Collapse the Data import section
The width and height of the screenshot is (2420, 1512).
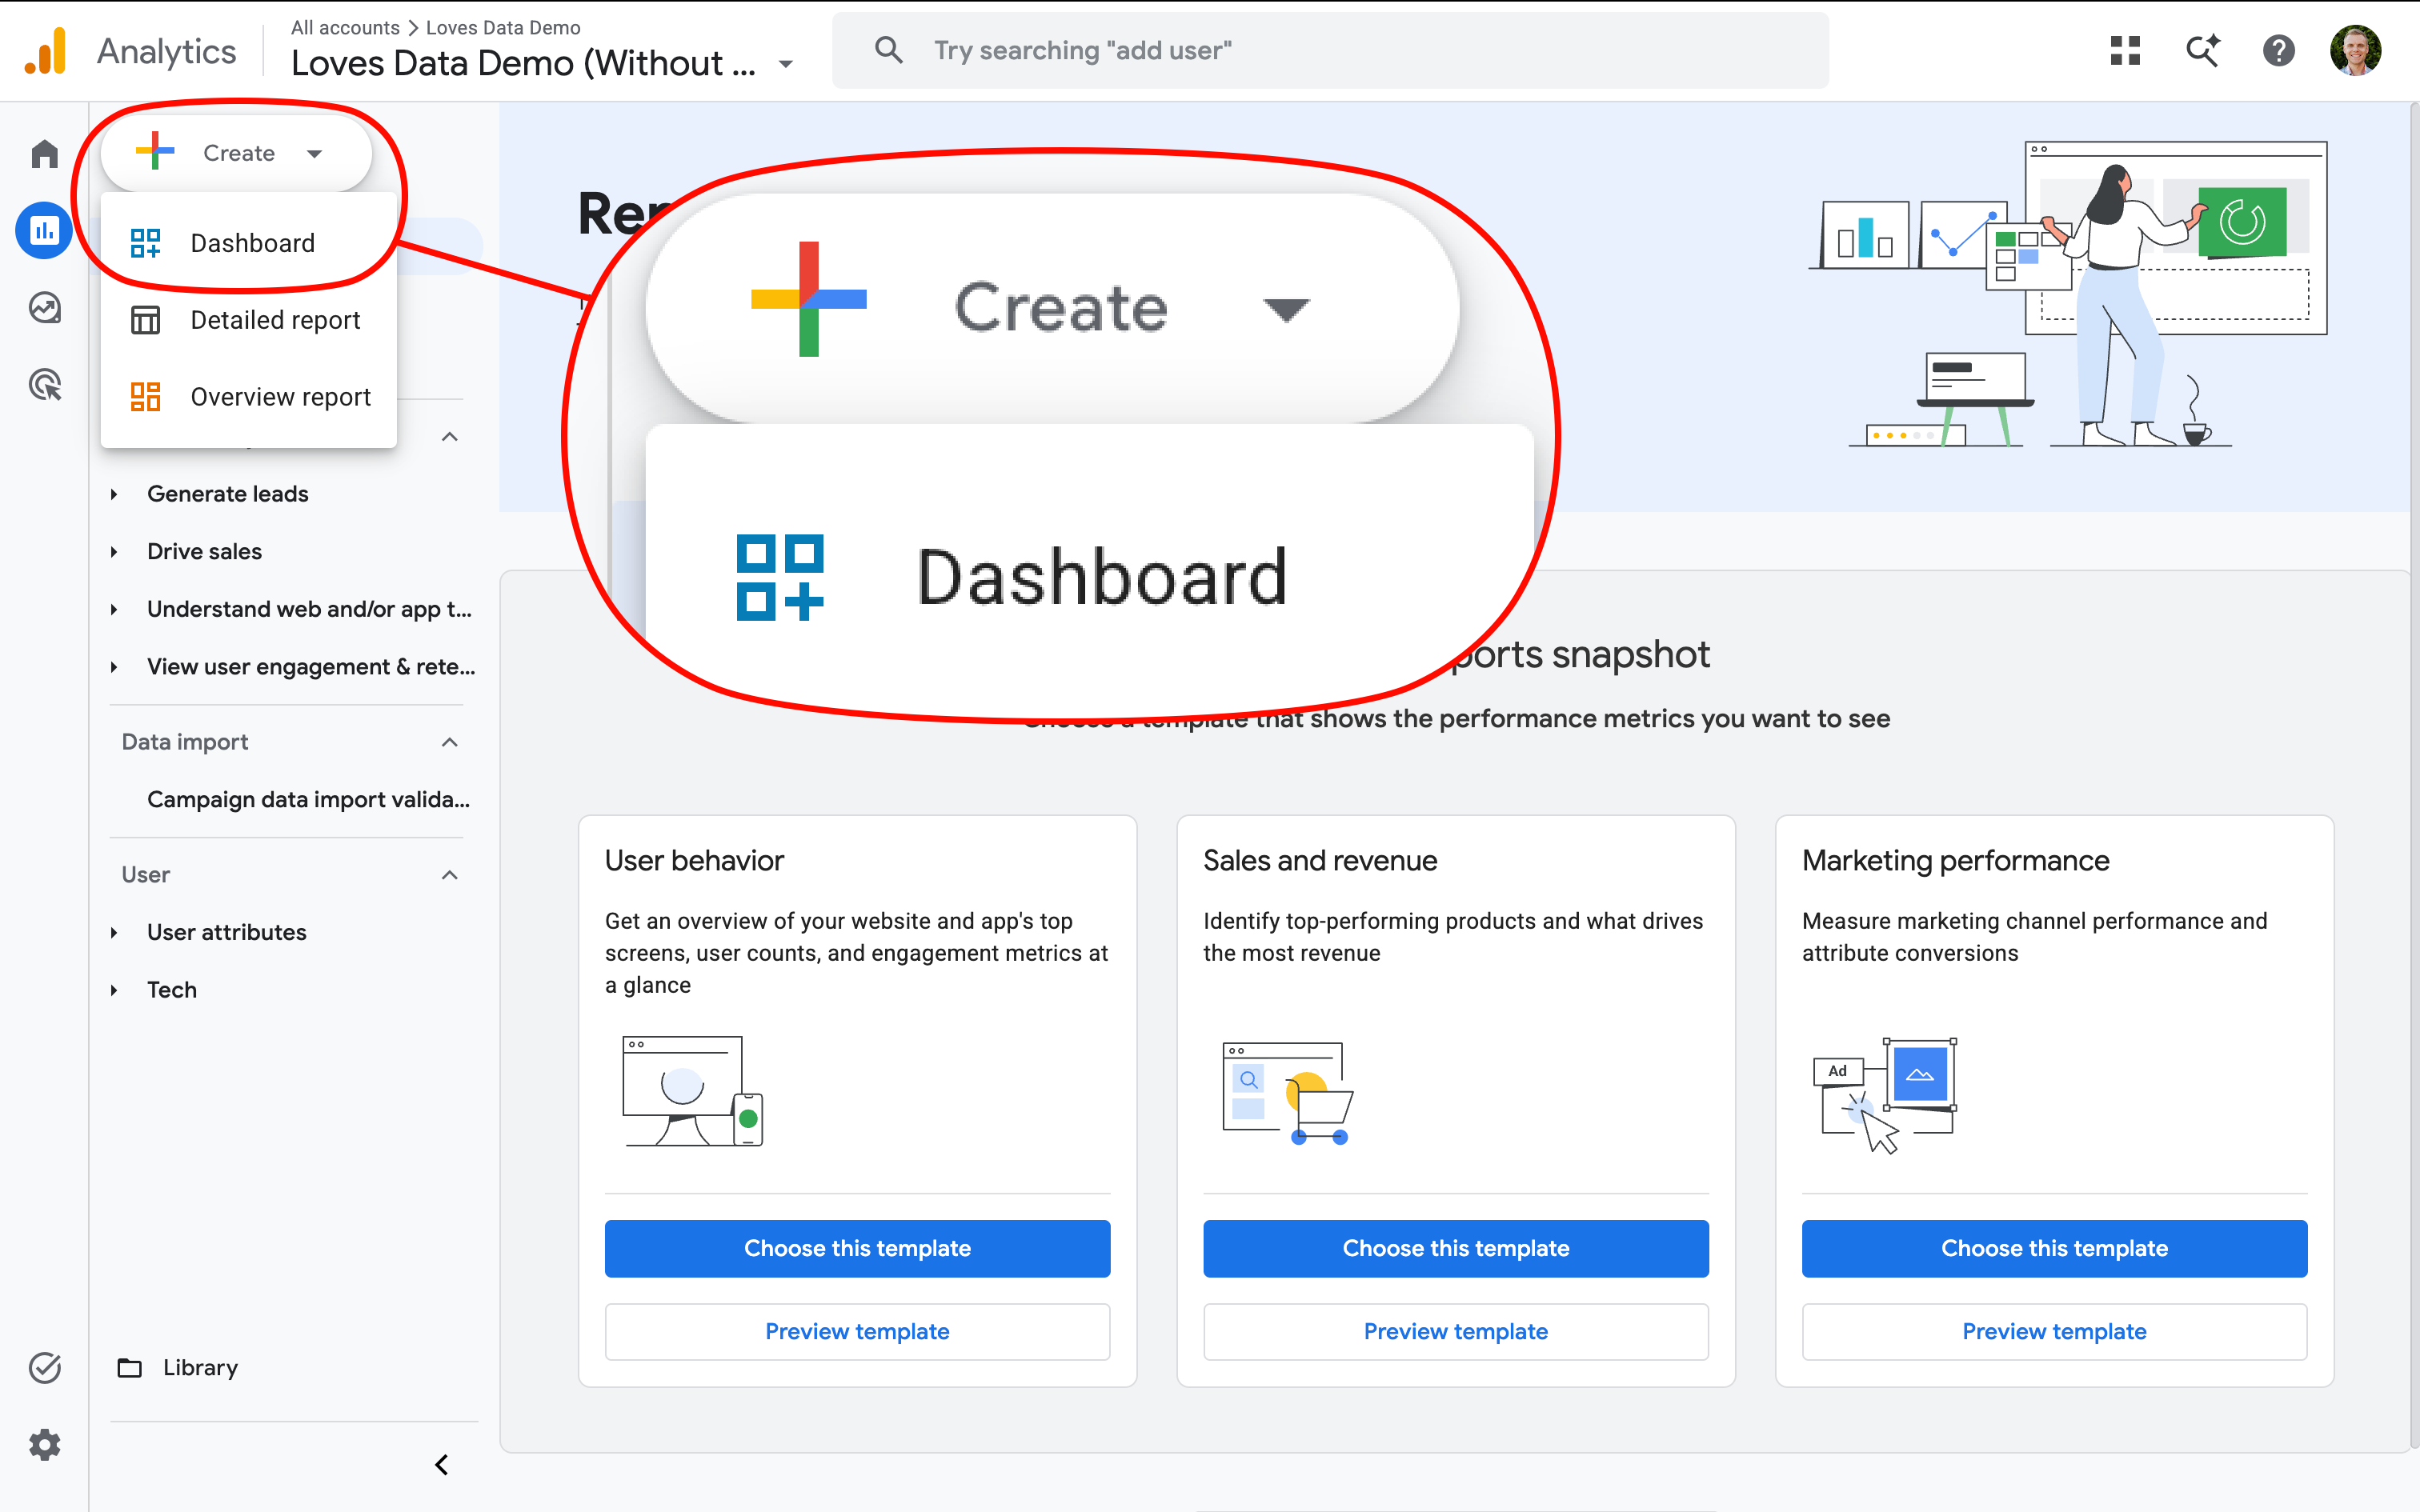click(450, 742)
